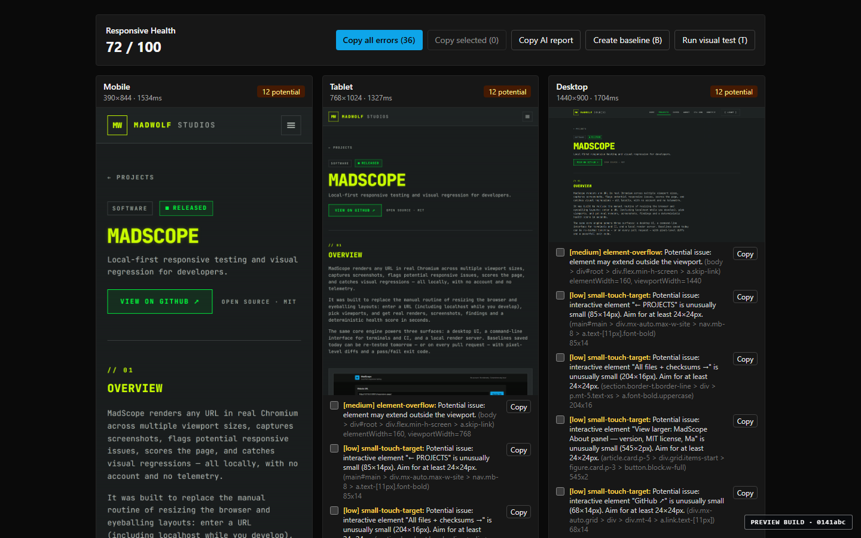The height and width of the screenshot is (538, 861).
Task: Create baseline (B) button
Action: pyautogui.click(x=628, y=40)
